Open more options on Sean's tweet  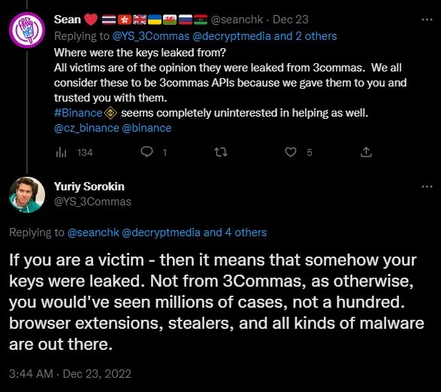point(427,20)
